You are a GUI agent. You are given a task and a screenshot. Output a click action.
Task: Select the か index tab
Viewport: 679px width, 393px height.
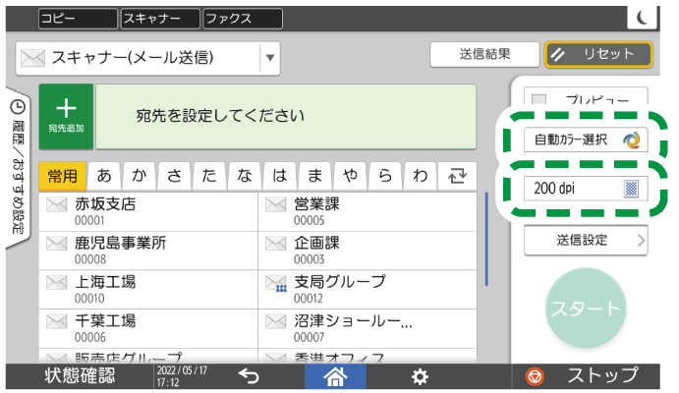point(140,176)
